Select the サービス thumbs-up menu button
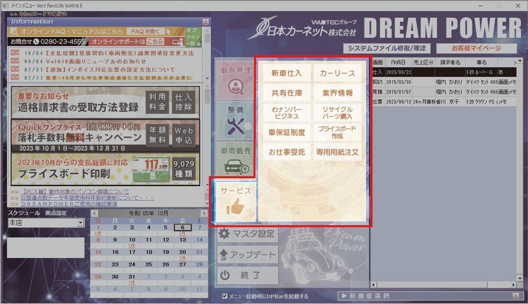Screen dimensions: 528x304 click(x=236, y=202)
